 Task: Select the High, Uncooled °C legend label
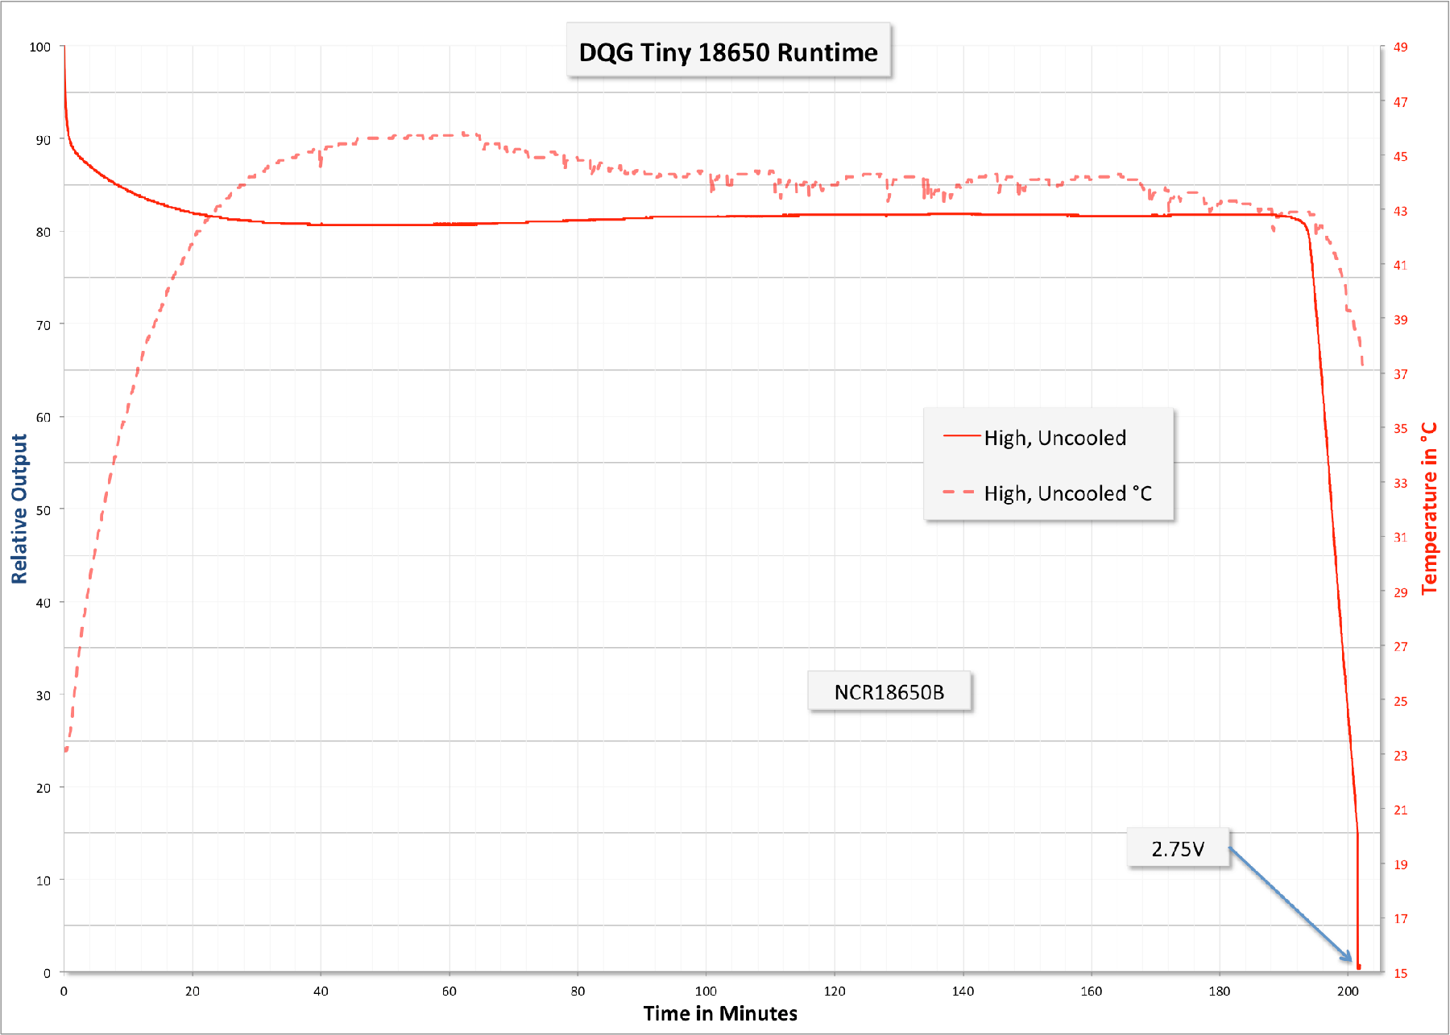point(1067,493)
